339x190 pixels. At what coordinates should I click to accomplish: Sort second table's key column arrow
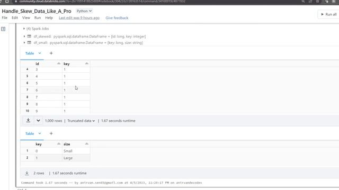tap(59, 144)
